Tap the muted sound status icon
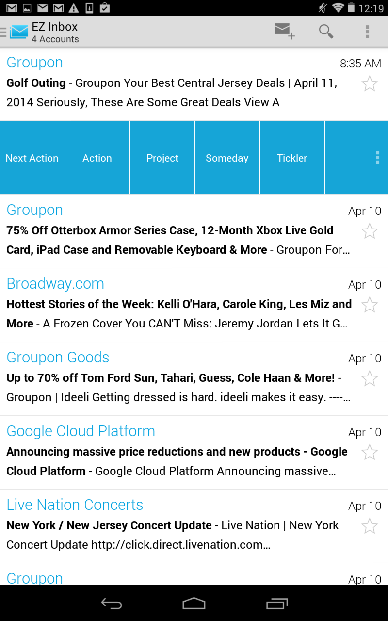This screenshot has width=388, height=621. pos(323,8)
